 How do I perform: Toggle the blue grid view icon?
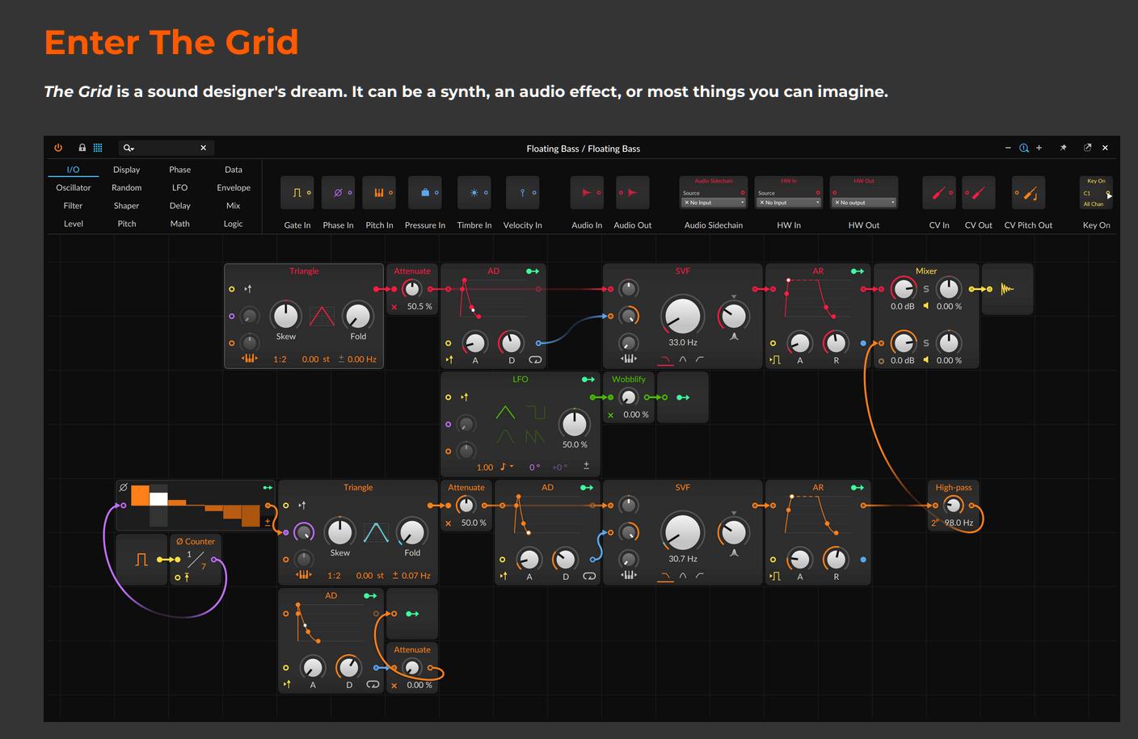(98, 148)
